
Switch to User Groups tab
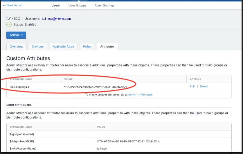coord(78,5)
